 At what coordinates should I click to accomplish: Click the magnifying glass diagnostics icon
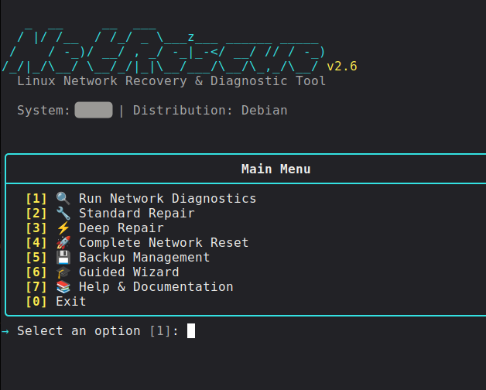(x=63, y=198)
